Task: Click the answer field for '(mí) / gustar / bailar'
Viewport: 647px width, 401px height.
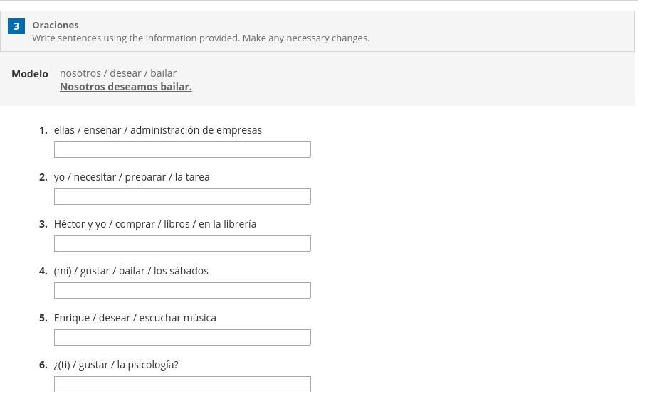Action: (182, 290)
